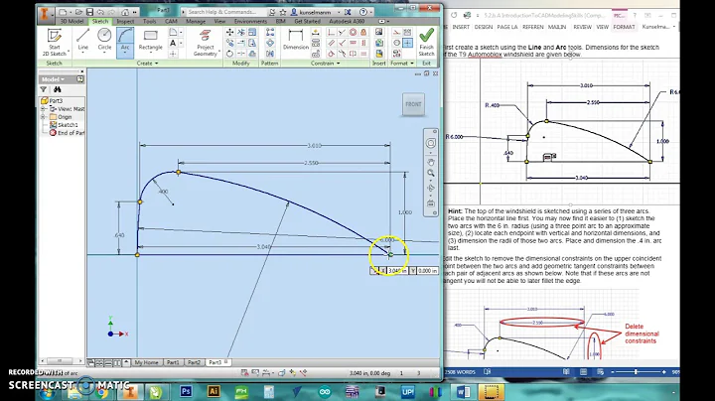Expand the Constrain panel dropdown
Image resolution: width=715 pixels, height=401 pixels.
(x=325, y=64)
